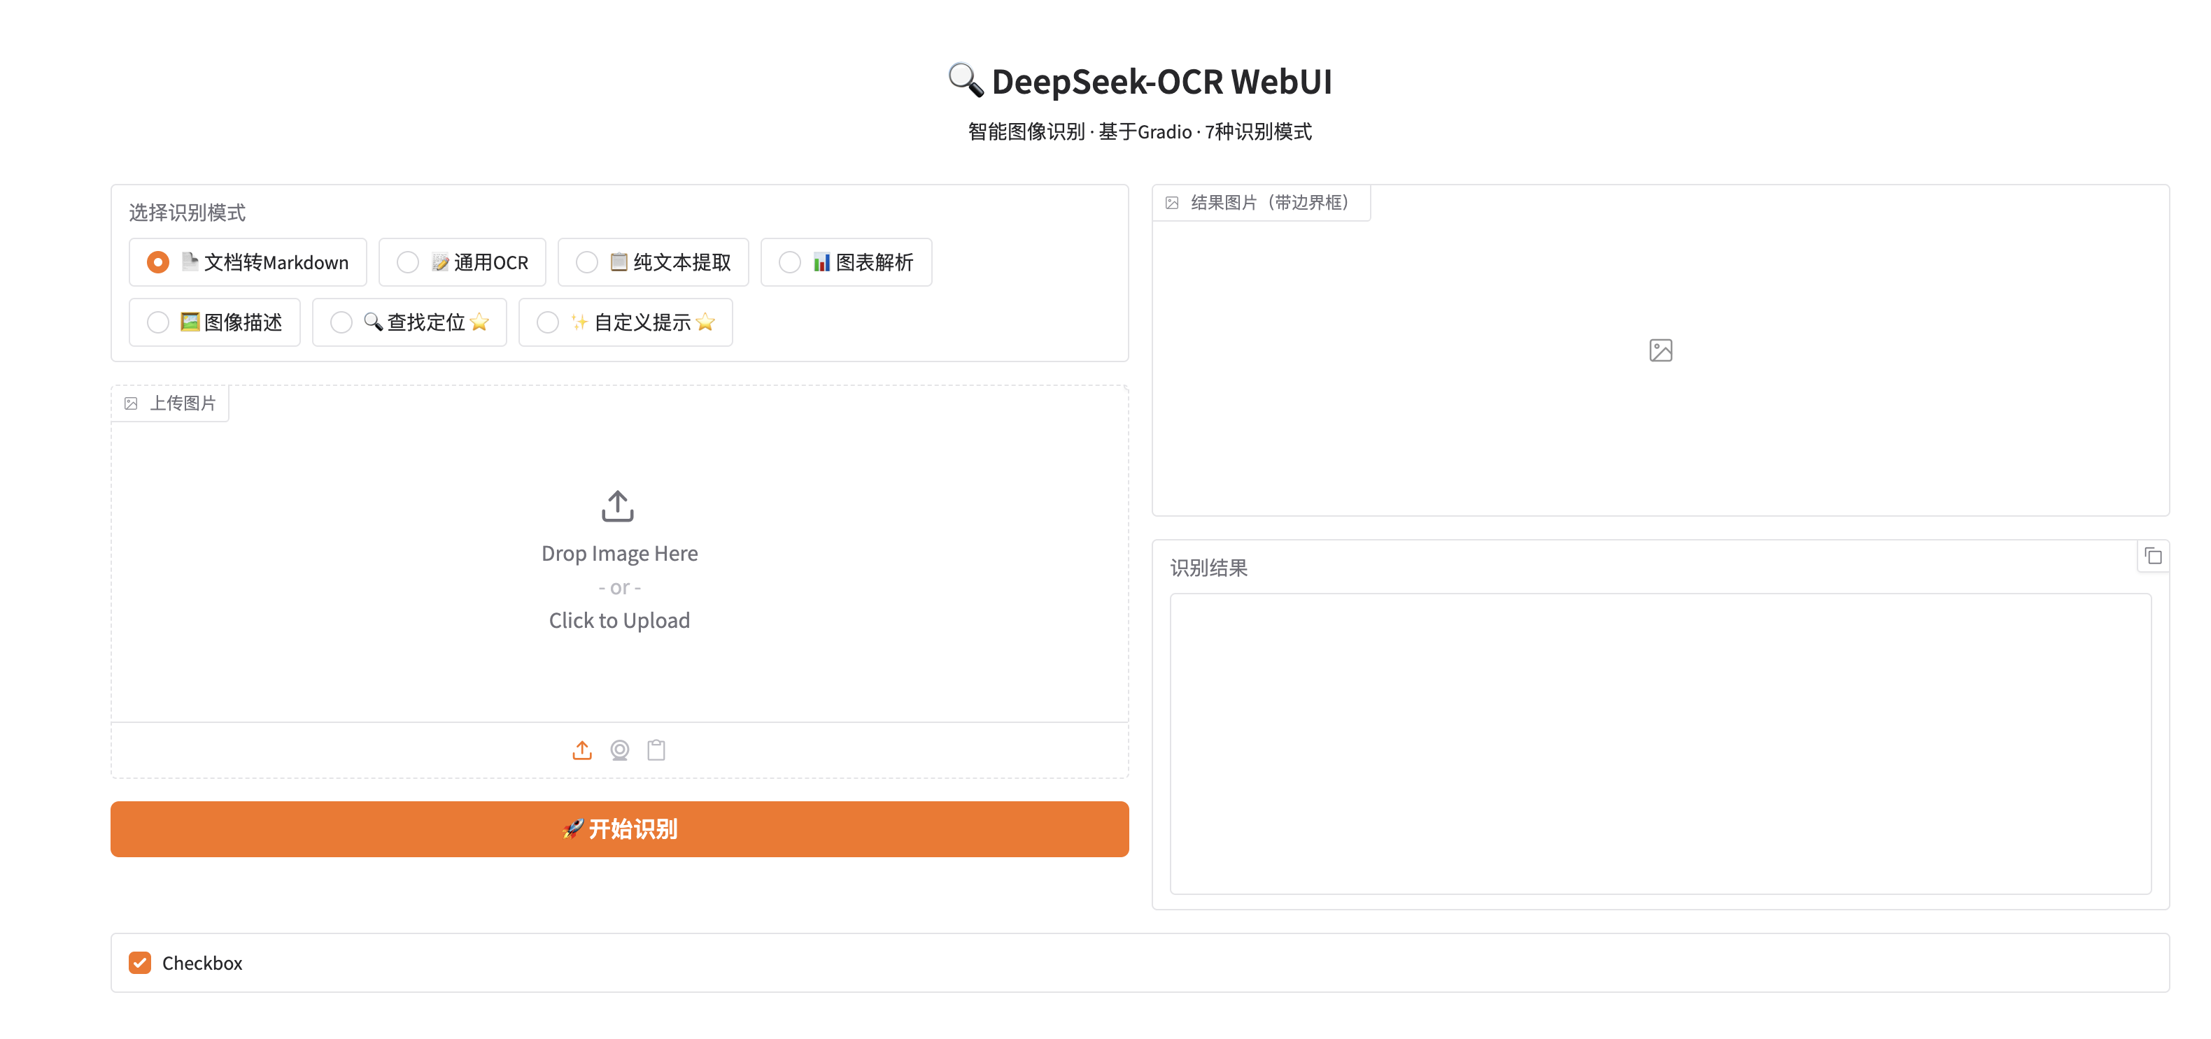Uncheck the Checkbox option
This screenshot has height=1039, width=2211.
pyautogui.click(x=140, y=963)
